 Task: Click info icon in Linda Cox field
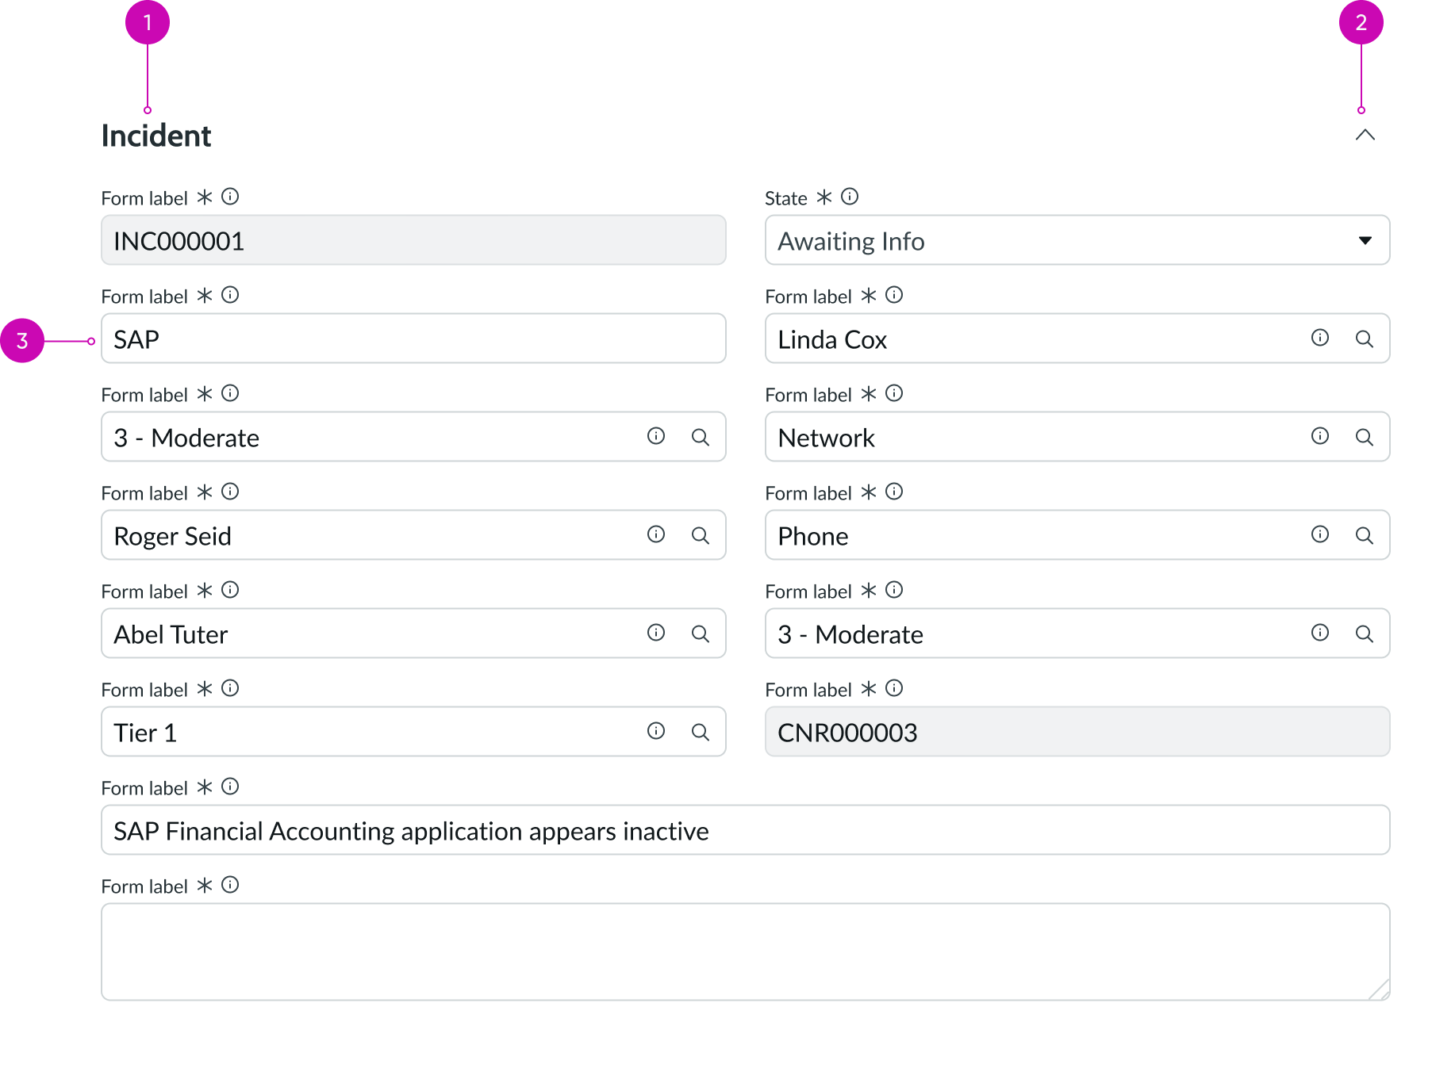[1319, 338]
